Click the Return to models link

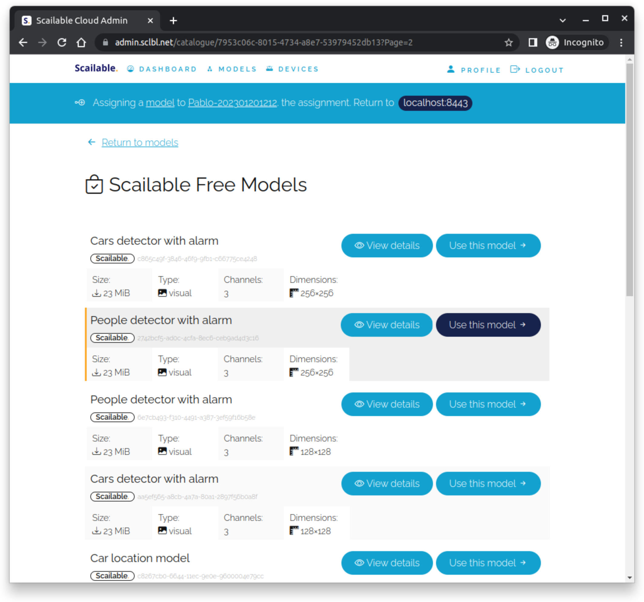(139, 142)
